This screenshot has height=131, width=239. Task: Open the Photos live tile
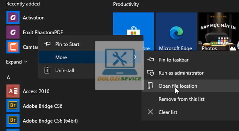[217, 32]
